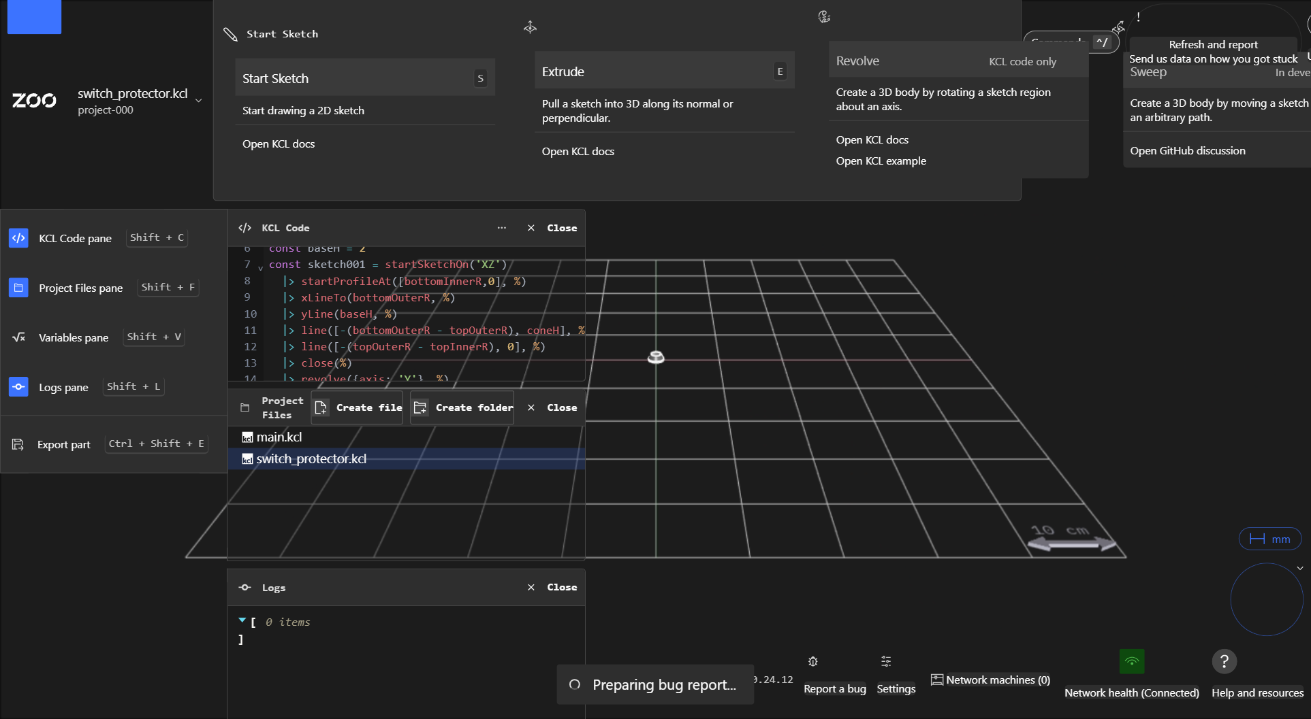The width and height of the screenshot is (1311, 719).
Task: Click the Extrude menu header
Action: click(665, 71)
